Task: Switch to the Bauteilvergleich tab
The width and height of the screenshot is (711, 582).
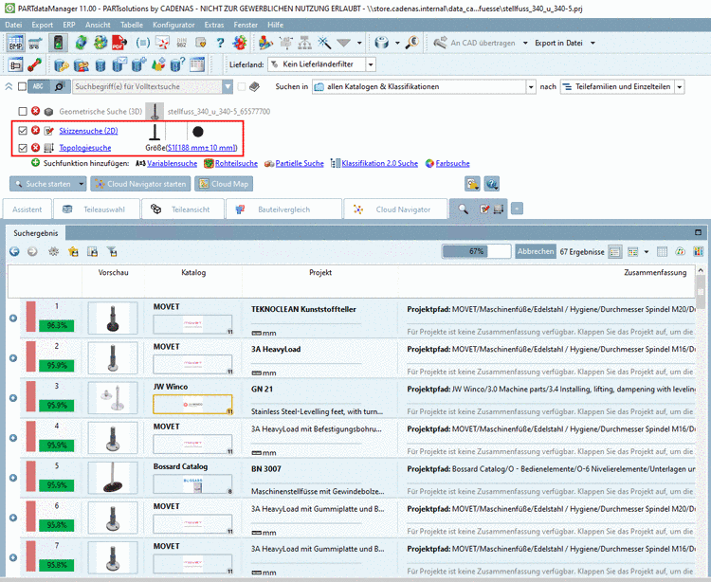Action: 283,209
